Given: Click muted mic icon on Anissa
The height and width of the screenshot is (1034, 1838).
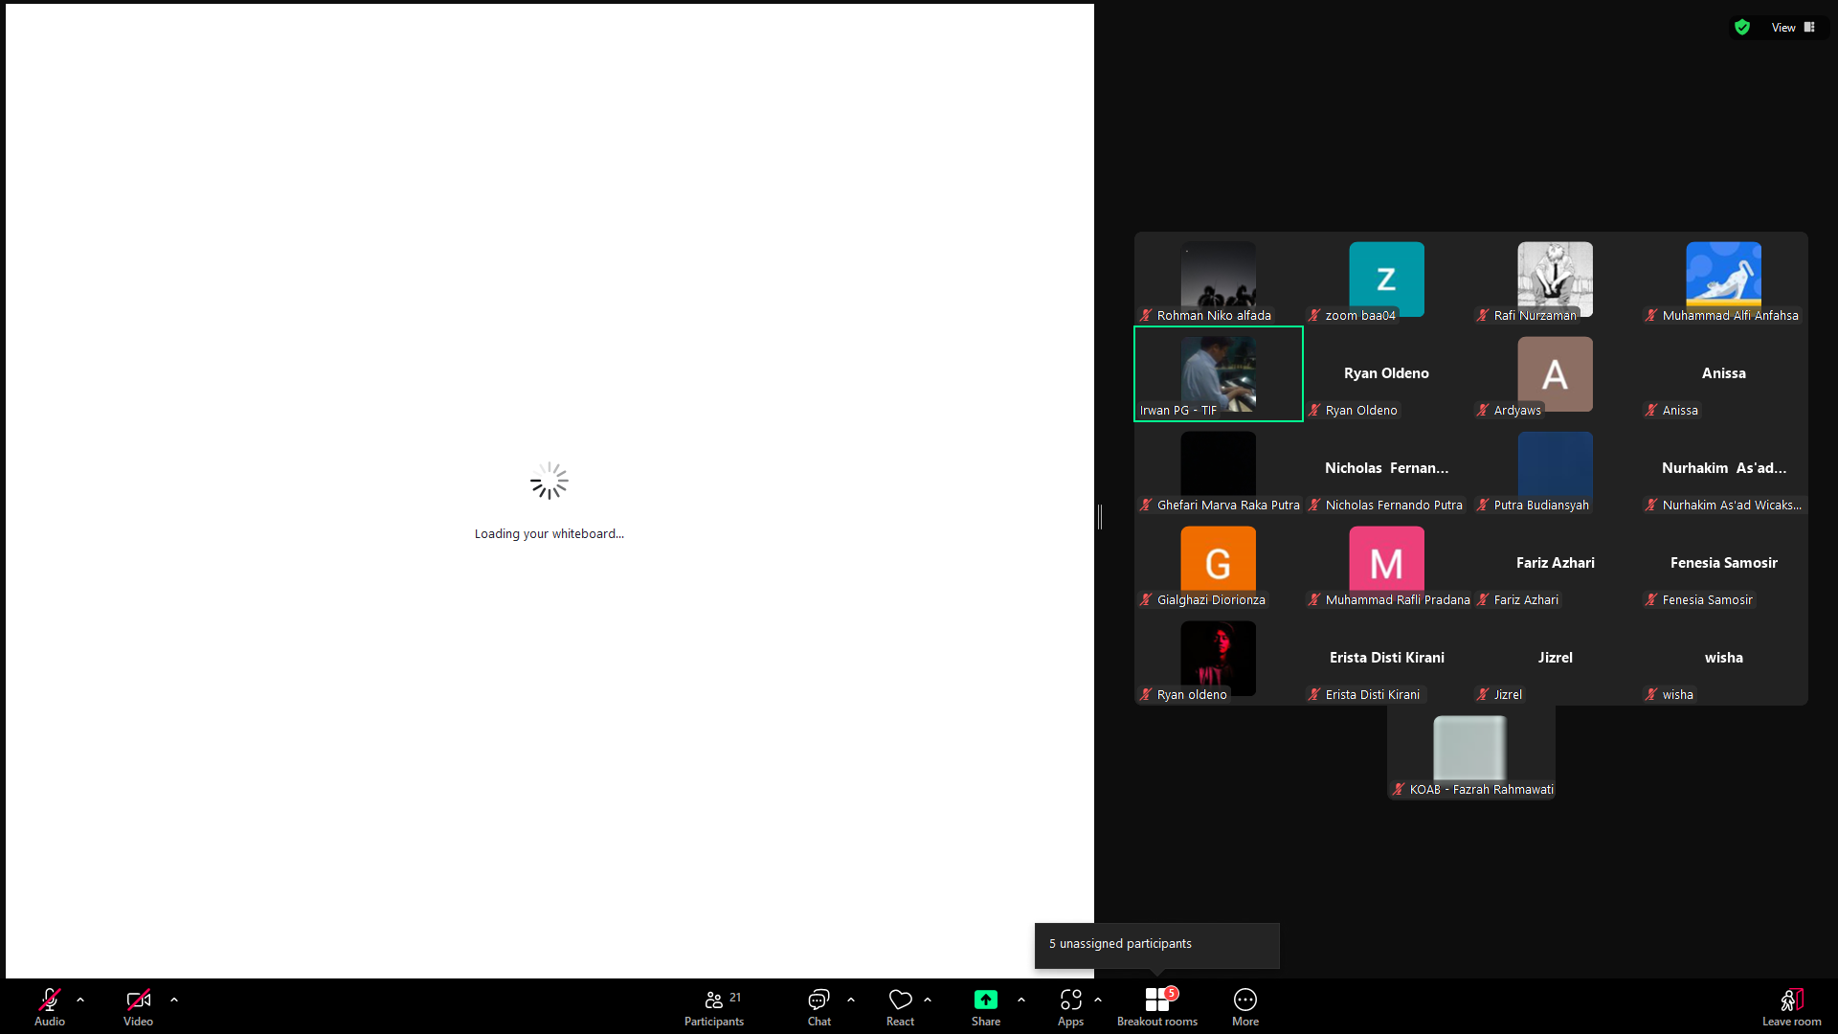Looking at the screenshot, I should pos(1651,411).
